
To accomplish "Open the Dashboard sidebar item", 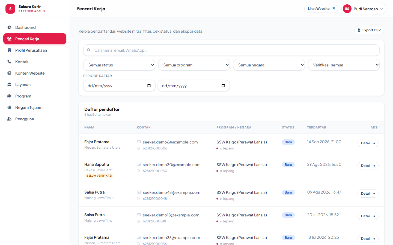I will click(x=35, y=27).
